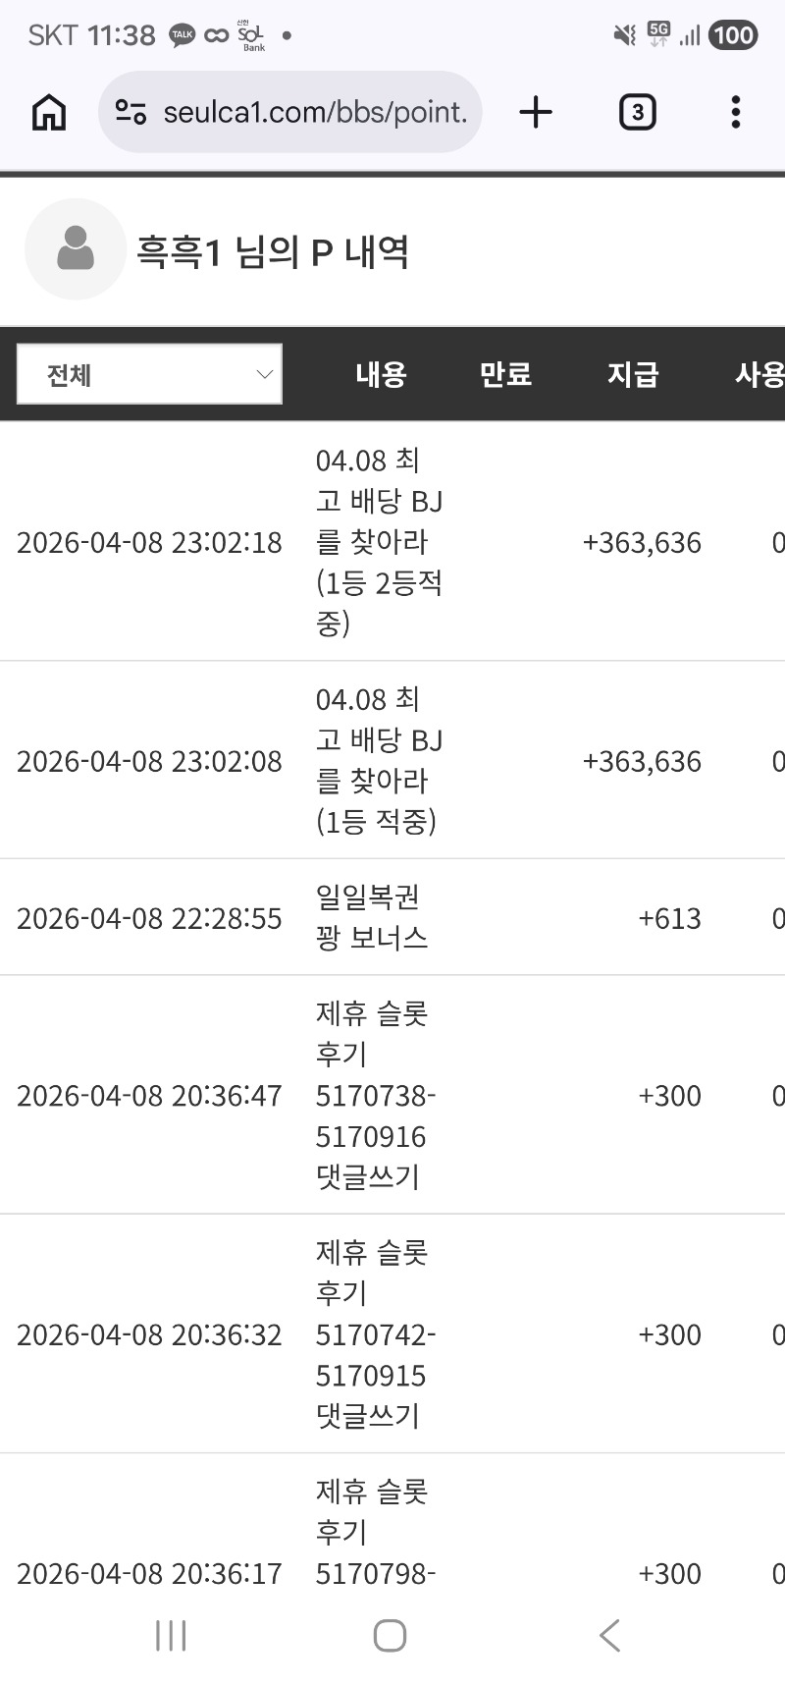
Task: Open site info icon in address bar
Action: click(131, 112)
